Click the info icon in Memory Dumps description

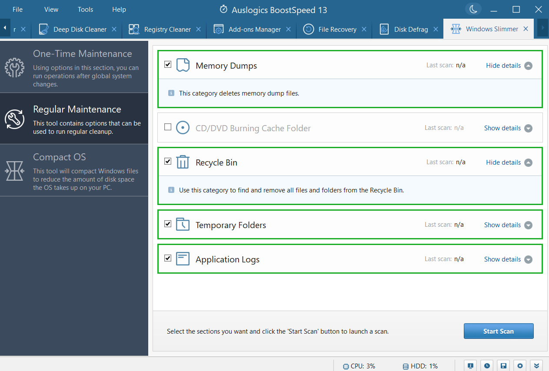click(171, 93)
